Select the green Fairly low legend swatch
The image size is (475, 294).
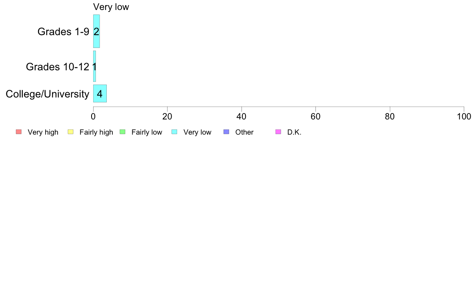[x=122, y=132]
